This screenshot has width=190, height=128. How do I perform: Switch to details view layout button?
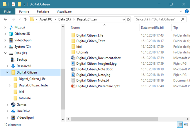point(180,125)
